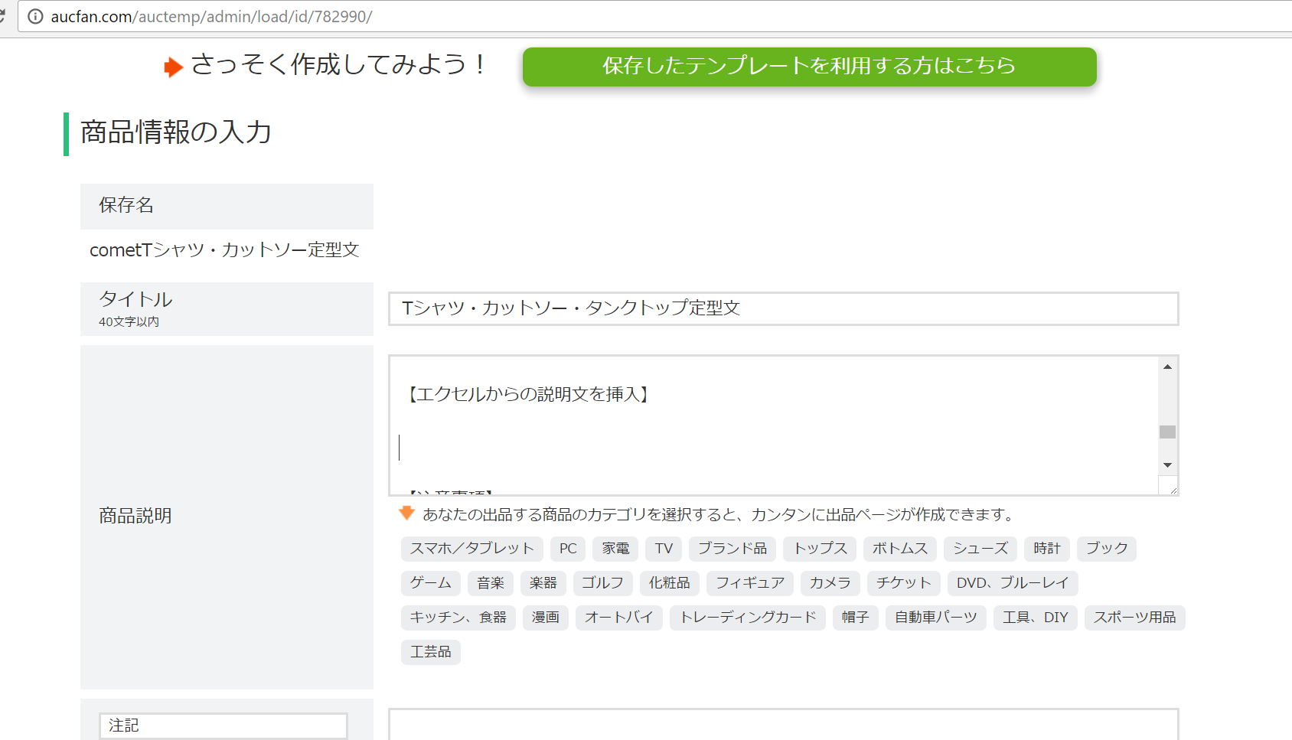The image size is (1292, 740).
Task: Click the textarea scroll down arrow
Action: click(x=1167, y=465)
